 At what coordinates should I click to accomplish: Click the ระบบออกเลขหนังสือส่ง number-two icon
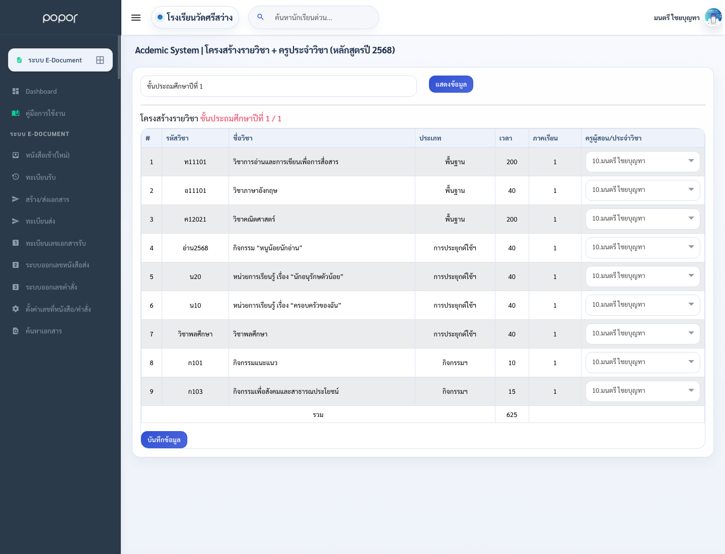pyautogui.click(x=16, y=265)
